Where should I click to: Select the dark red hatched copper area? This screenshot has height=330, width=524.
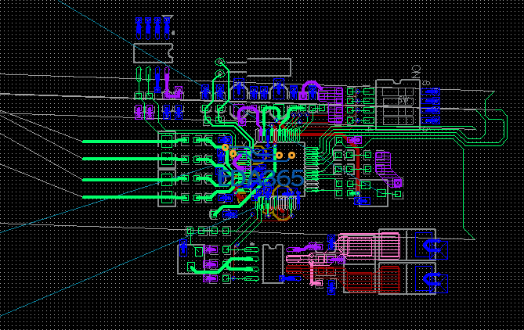coord(373,278)
